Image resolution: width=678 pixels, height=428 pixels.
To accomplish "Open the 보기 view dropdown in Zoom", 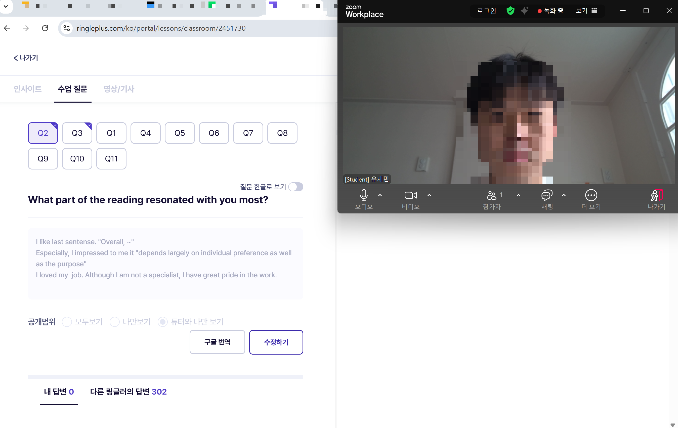I will [x=586, y=11].
